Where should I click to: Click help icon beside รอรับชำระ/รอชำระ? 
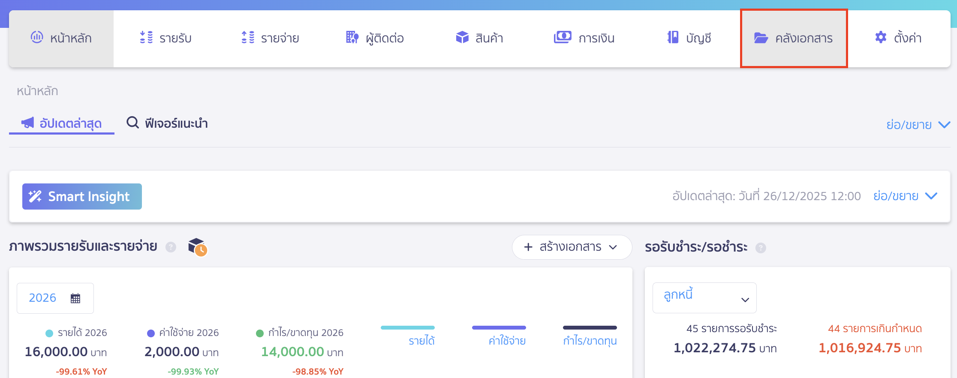point(761,248)
